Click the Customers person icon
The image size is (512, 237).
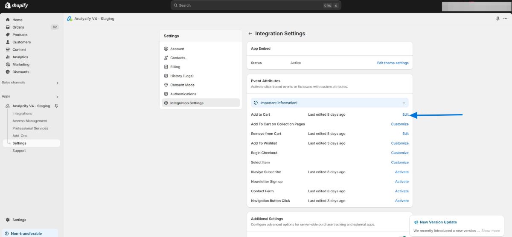pos(8,42)
